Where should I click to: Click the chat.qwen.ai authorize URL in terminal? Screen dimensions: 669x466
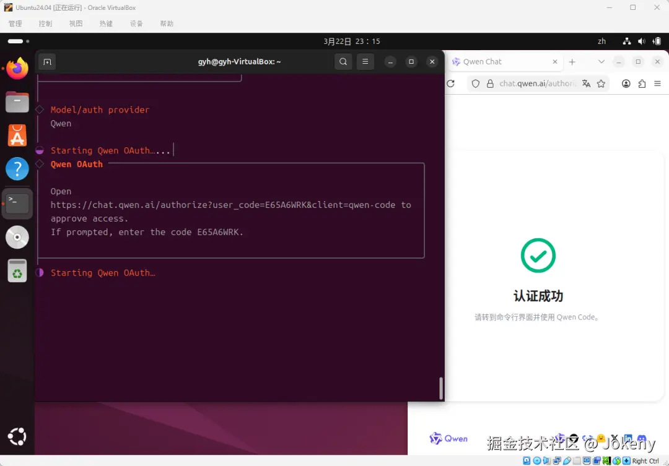point(223,205)
